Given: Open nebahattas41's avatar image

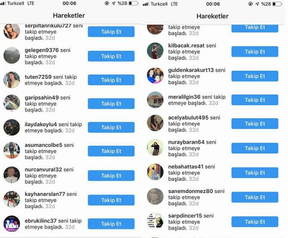Looking at the screenshot, I should click(x=155, y=172).
